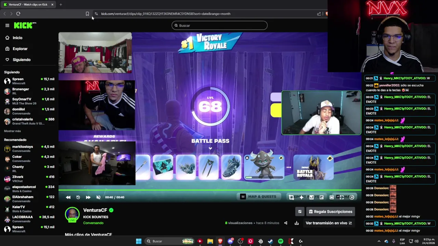Open File Explorer from taskbar
Viewport: 438px width, 246px height.
pos(210,241)
